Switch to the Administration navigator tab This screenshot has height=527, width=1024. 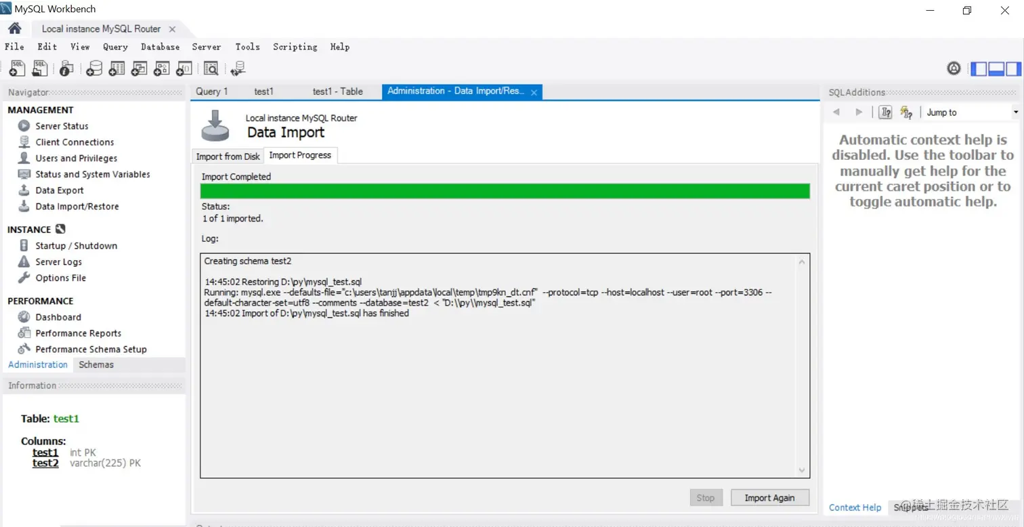tap(38, 364)
